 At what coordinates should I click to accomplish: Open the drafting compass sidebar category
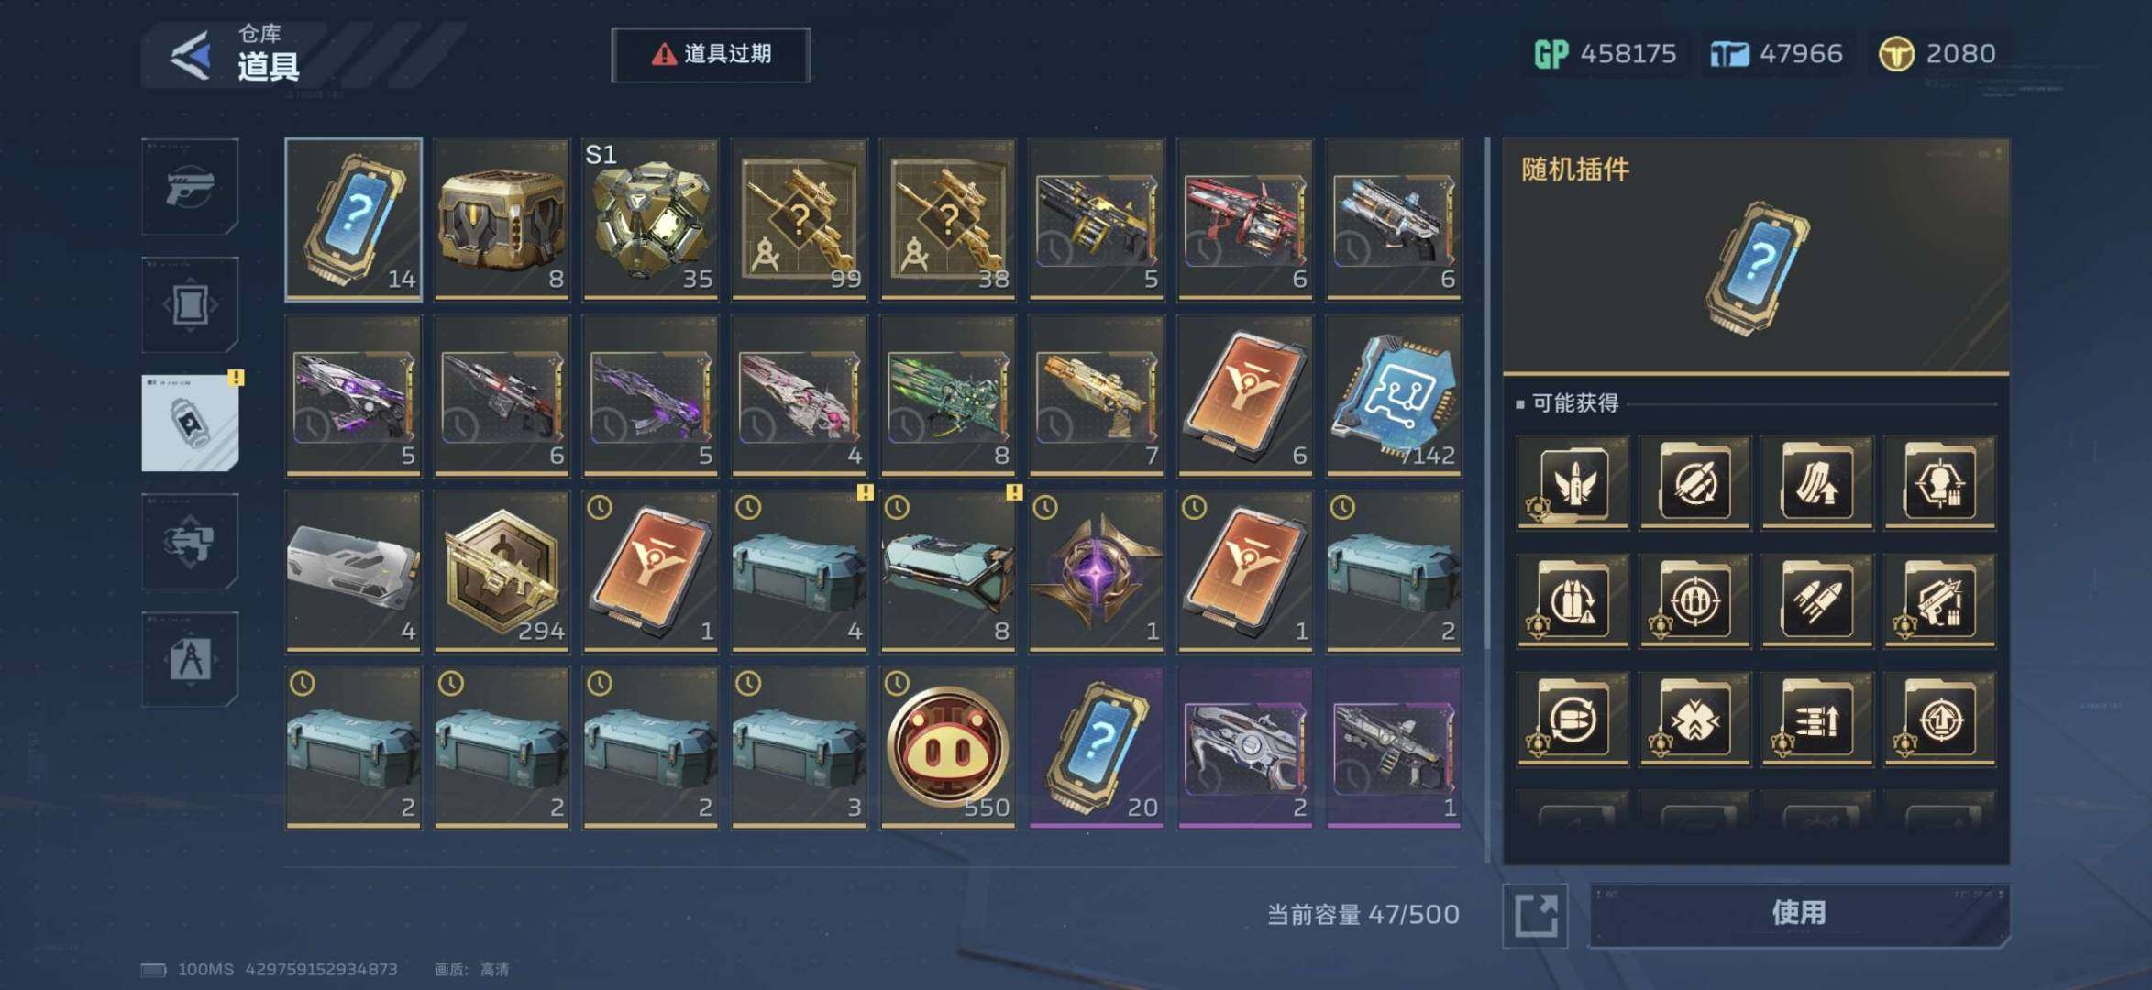tap(190, 659)
